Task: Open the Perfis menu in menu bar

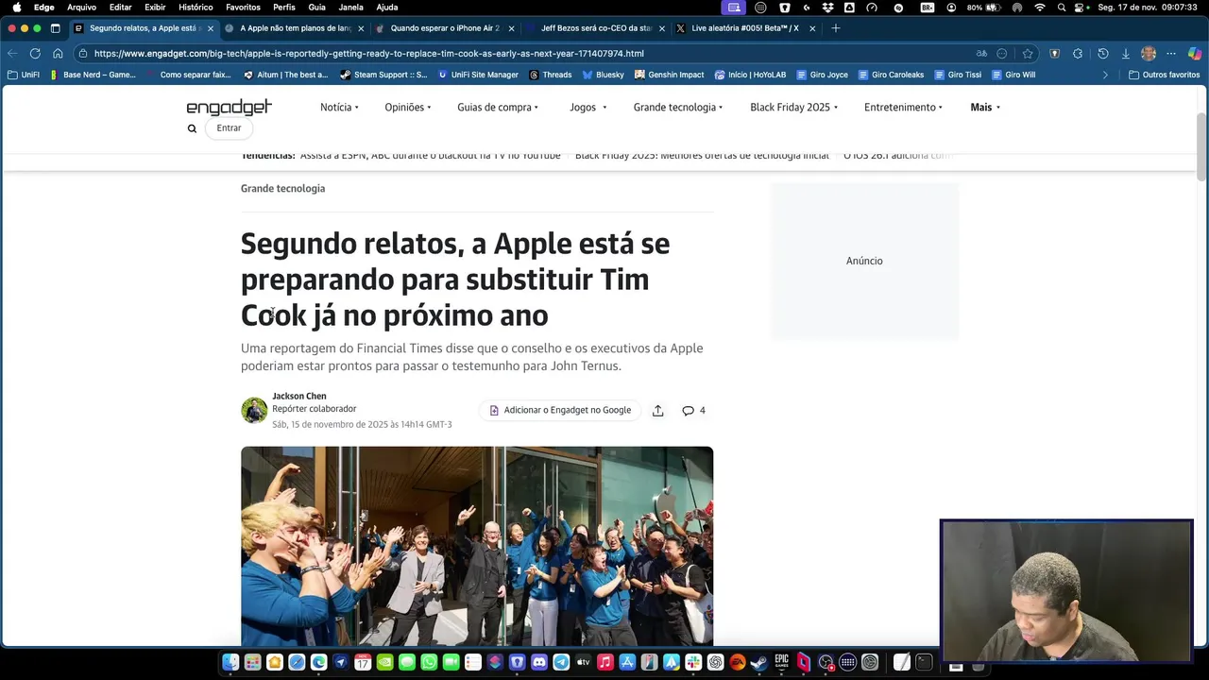Action: (x=284, y=8)
